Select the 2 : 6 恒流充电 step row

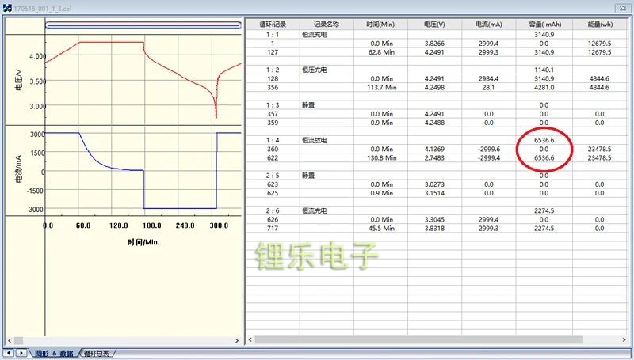click(x=437, y=210)
